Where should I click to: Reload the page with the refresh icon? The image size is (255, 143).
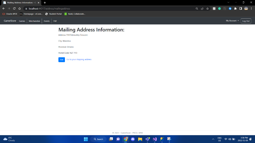click(14, 9)
